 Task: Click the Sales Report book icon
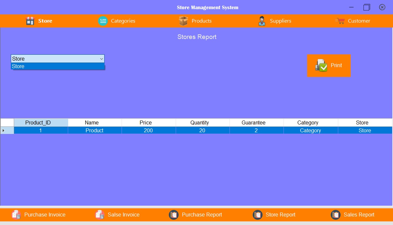click(x=336, y=215)
